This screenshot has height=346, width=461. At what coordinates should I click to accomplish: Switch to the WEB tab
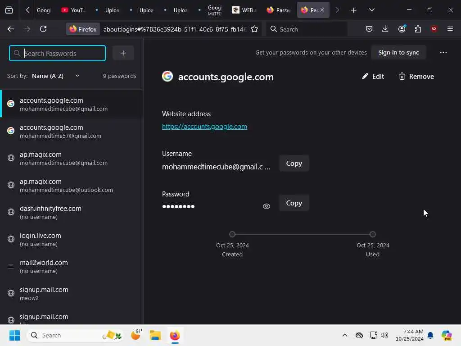(x=244, y=10)
